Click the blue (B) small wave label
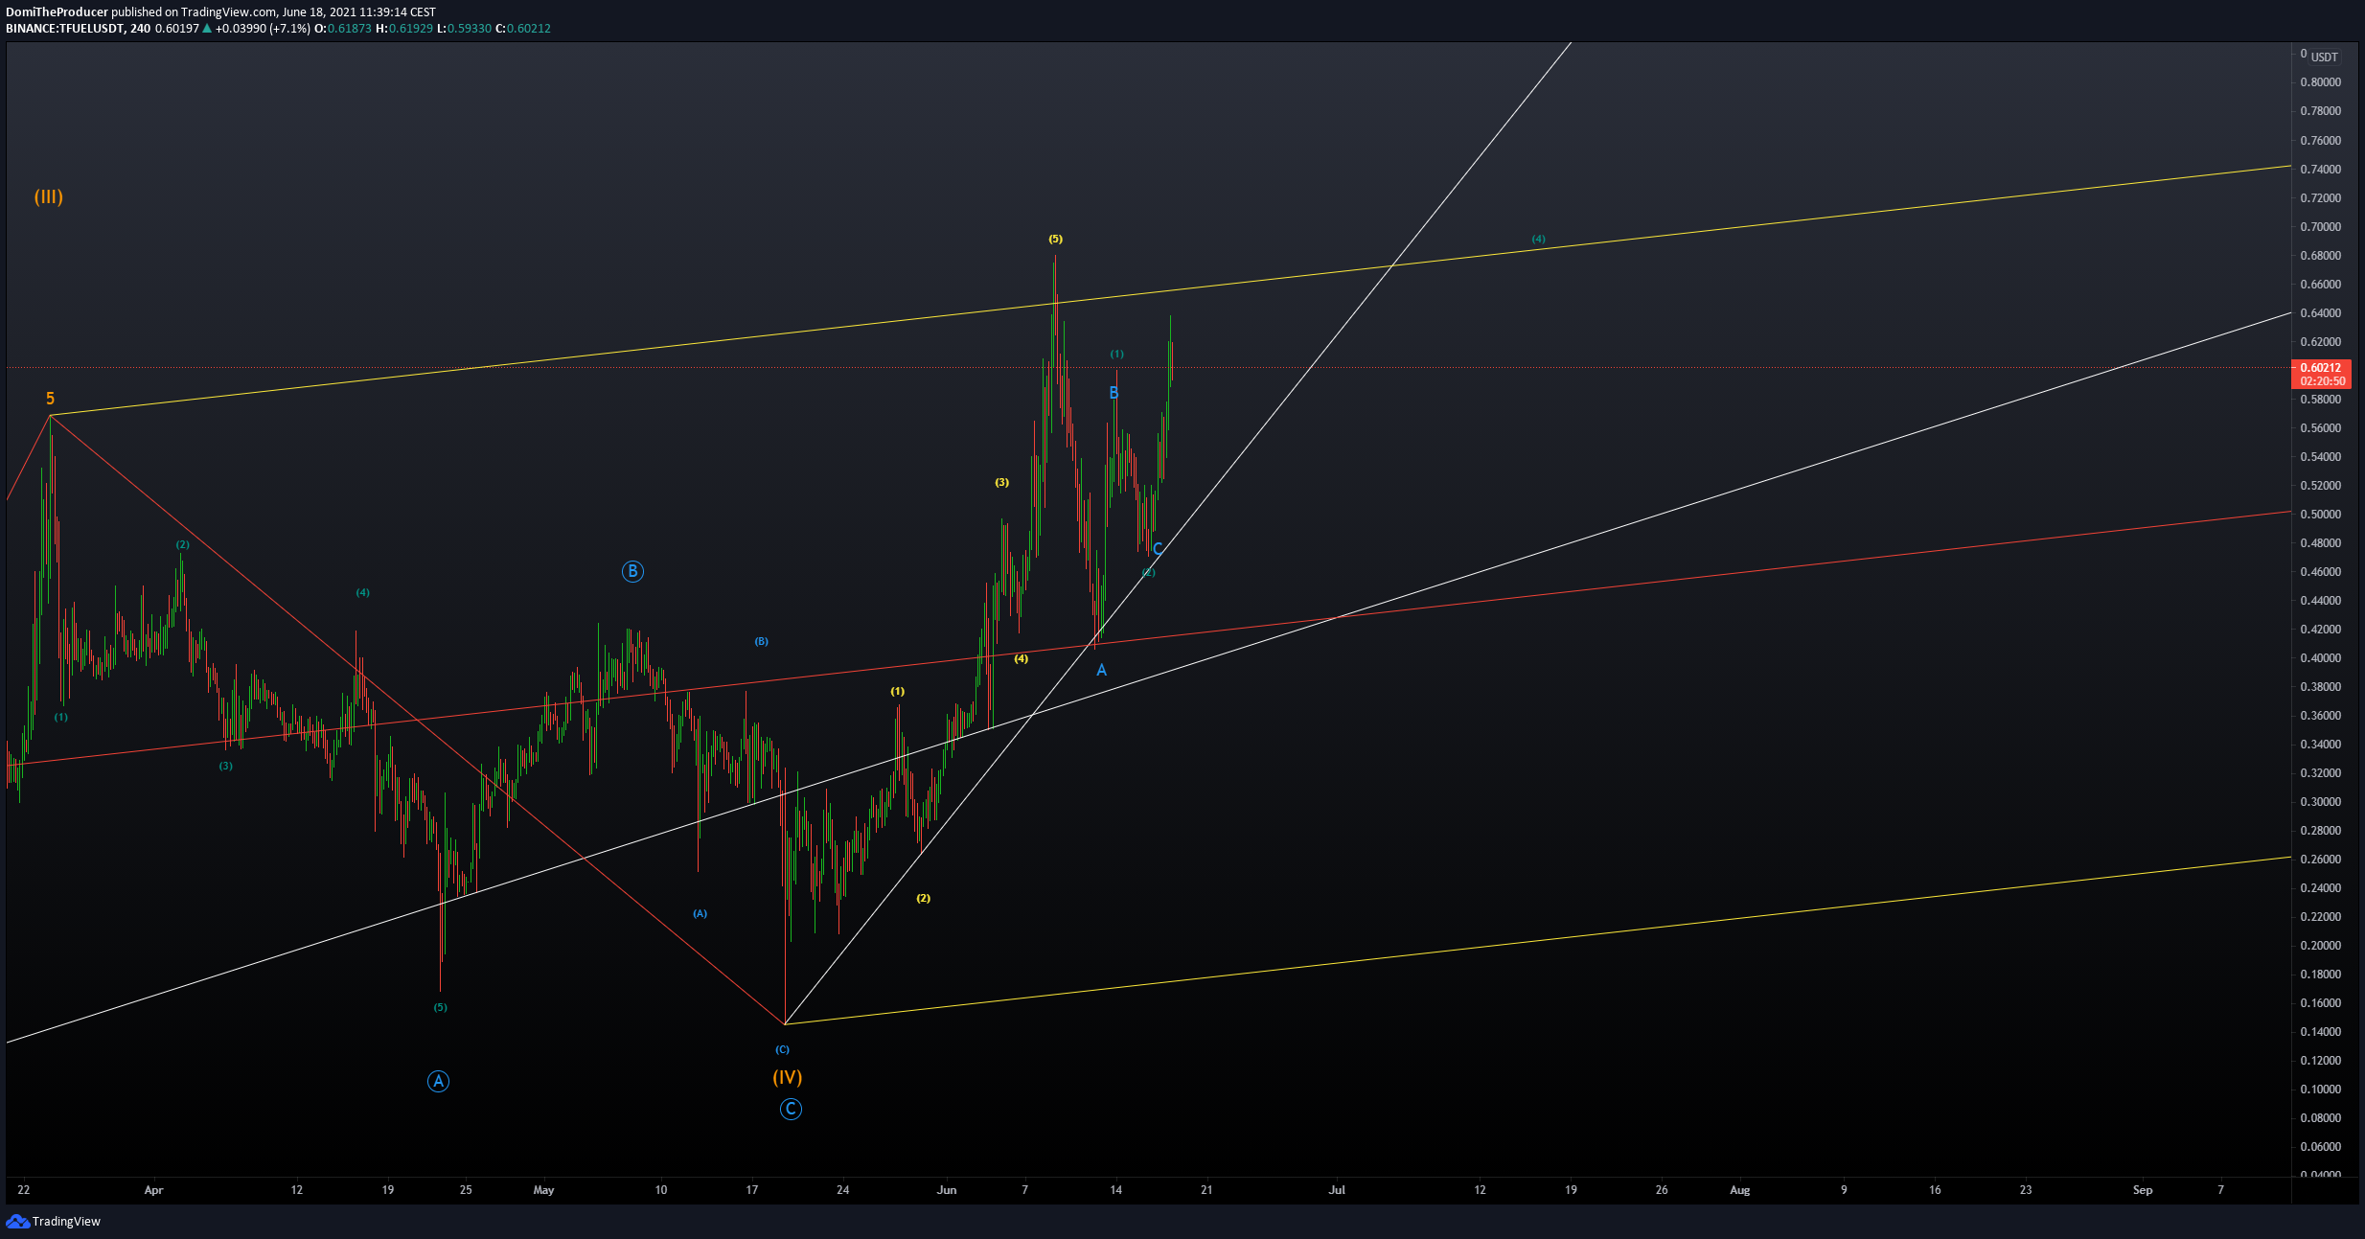 tap(761, 641)
